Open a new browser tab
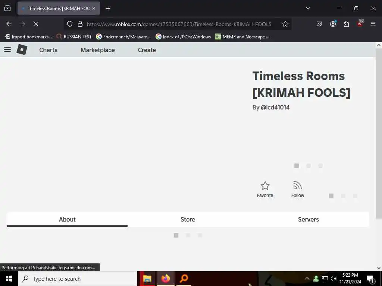This screenshot has width=382, height=286. pyautogui.click(x=108, y=9)
